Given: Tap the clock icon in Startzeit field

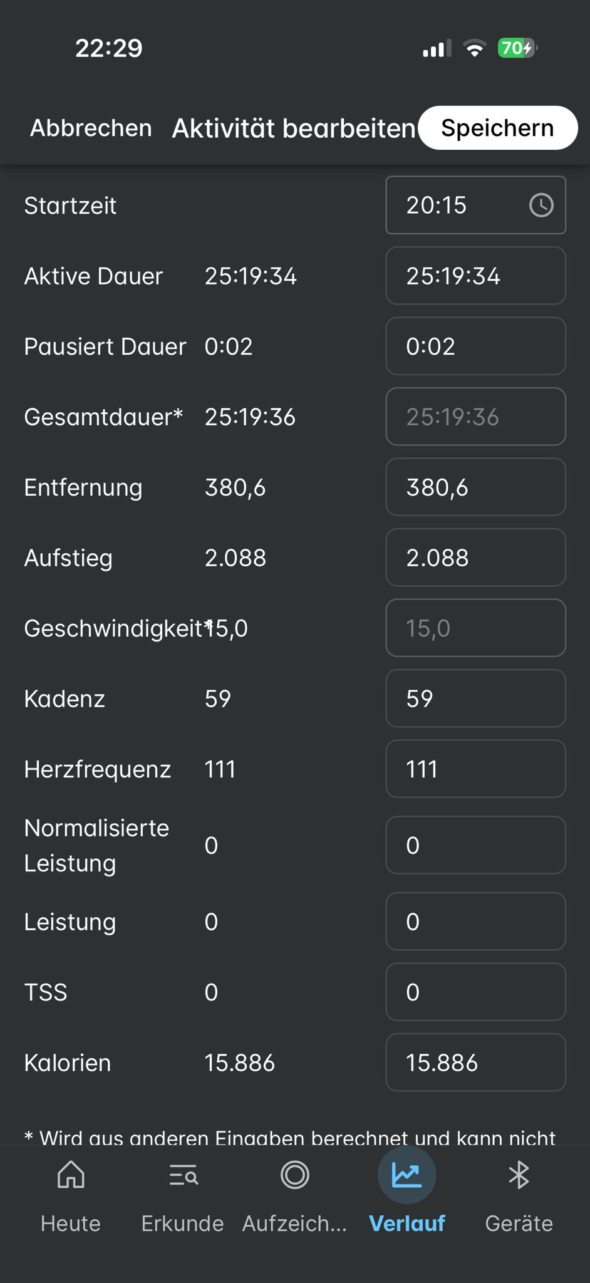Looking at the screenshot, I should coord(541,205).
